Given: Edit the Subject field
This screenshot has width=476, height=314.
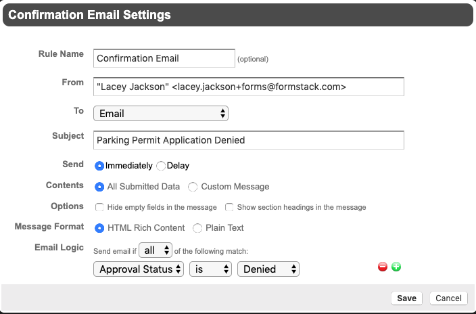Looking at the screenshot, I should (249, 140).
